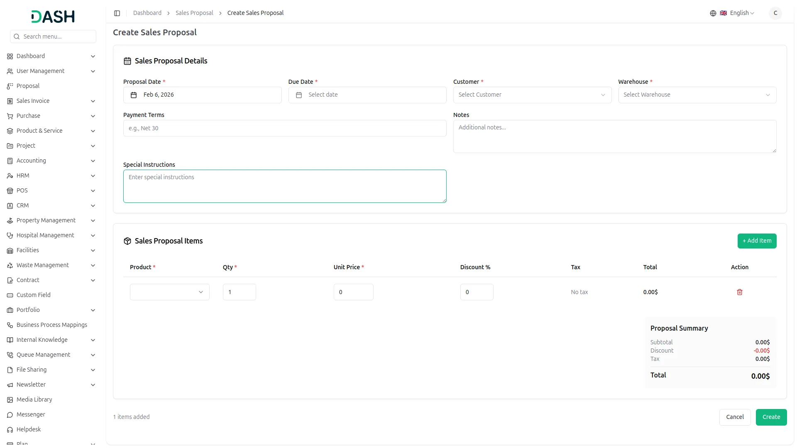Delete the item row with trash icon
This screenshot has height=448, width=797.
coord(739,292)
